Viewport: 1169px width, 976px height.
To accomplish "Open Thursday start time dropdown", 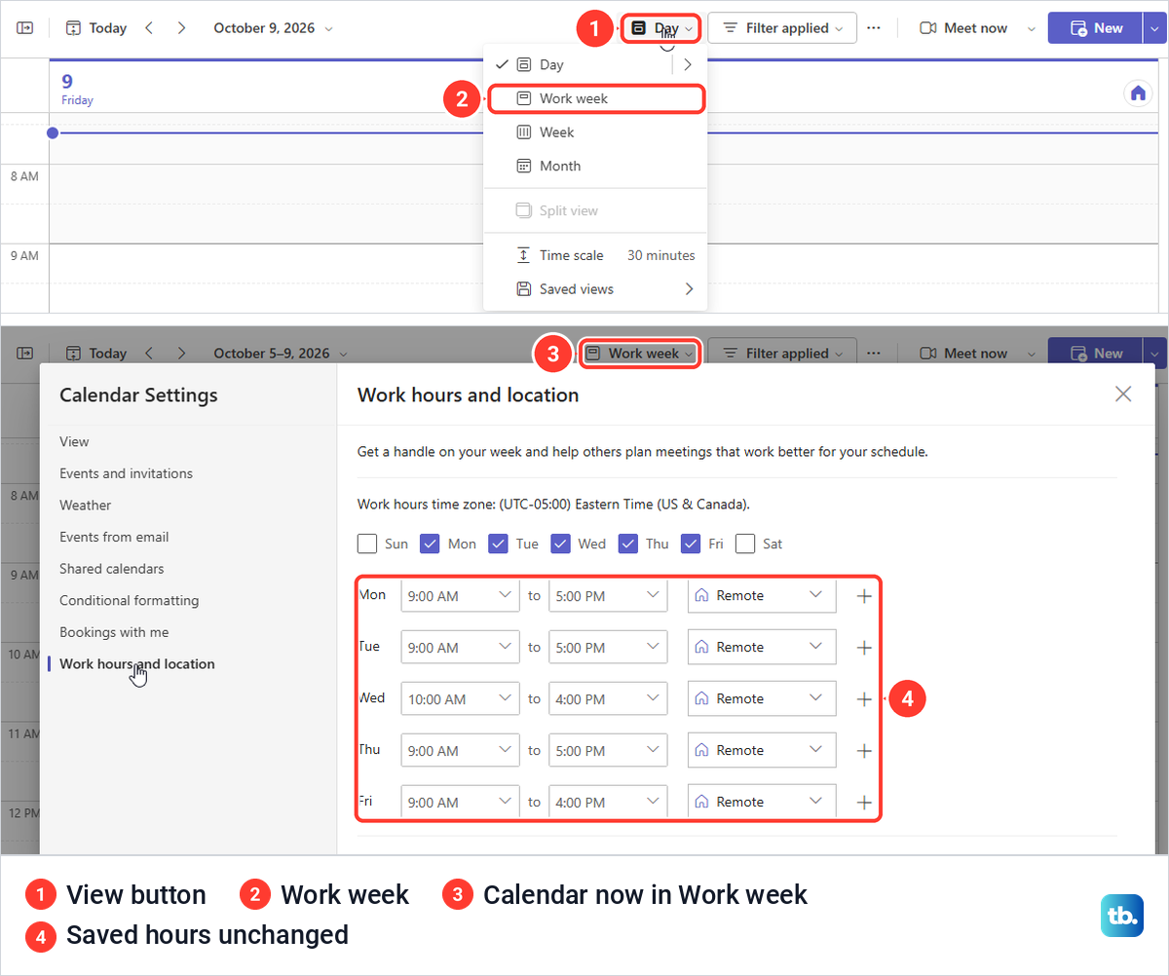I will pyautogui.click(x=460, y=750).
